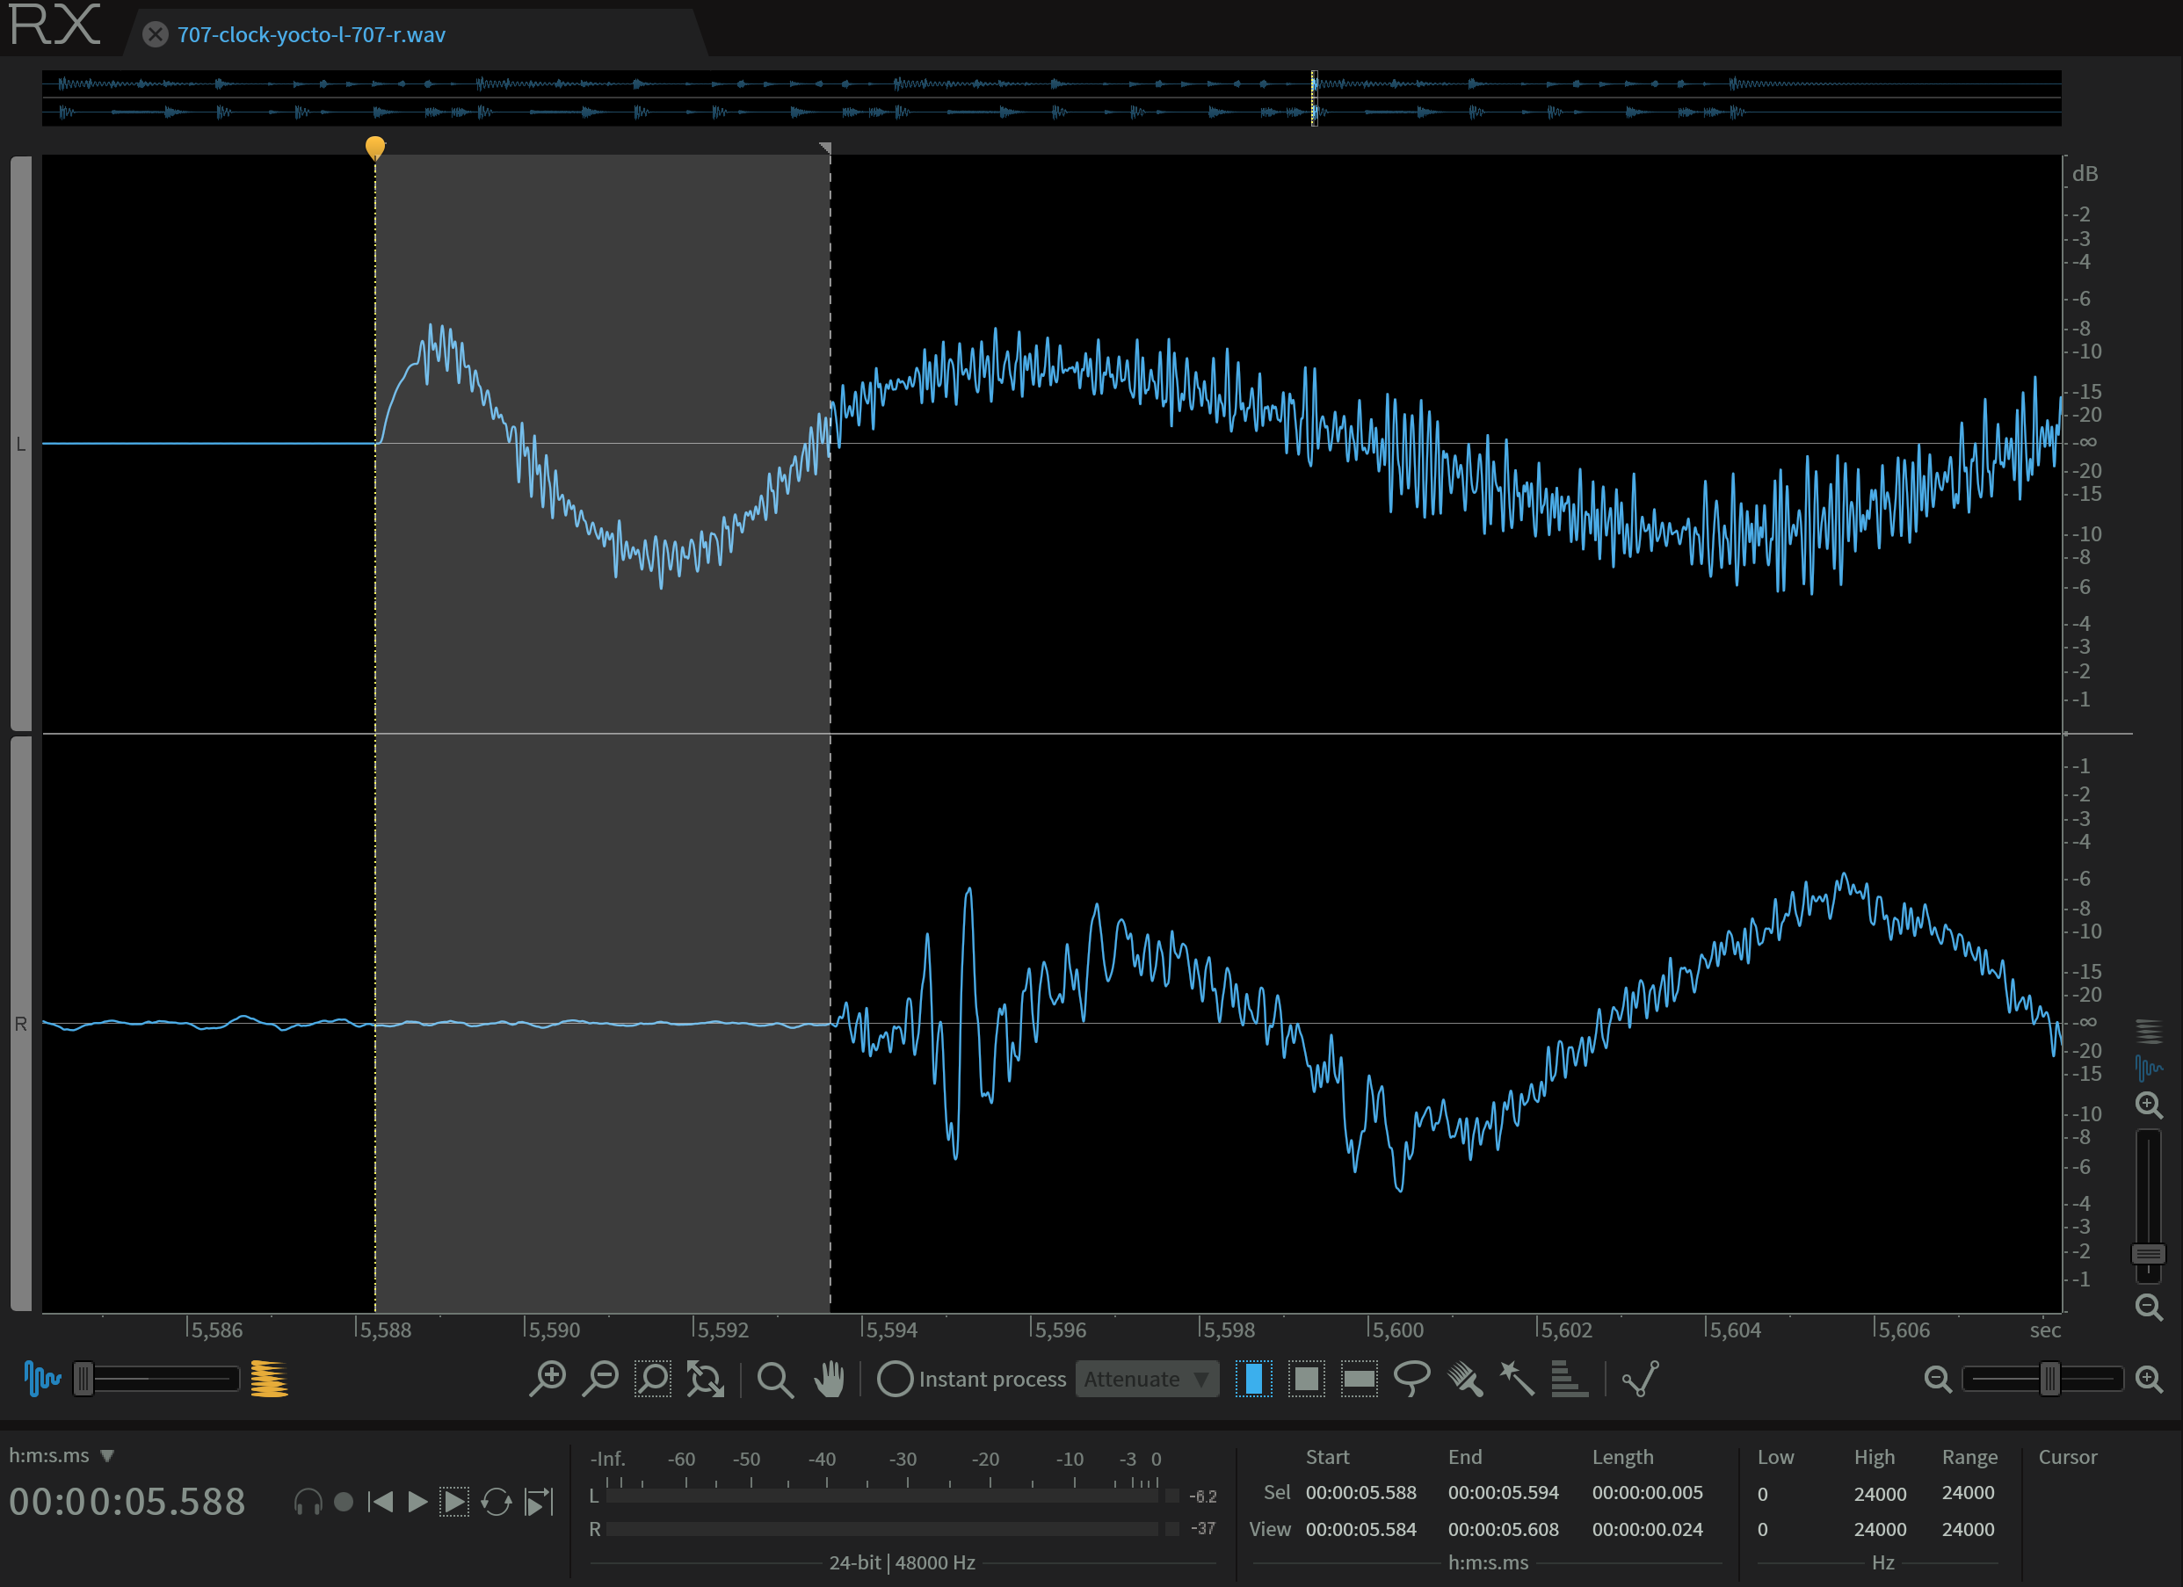Click the play selection button

pyautogui.click(x=454, y=1503)
